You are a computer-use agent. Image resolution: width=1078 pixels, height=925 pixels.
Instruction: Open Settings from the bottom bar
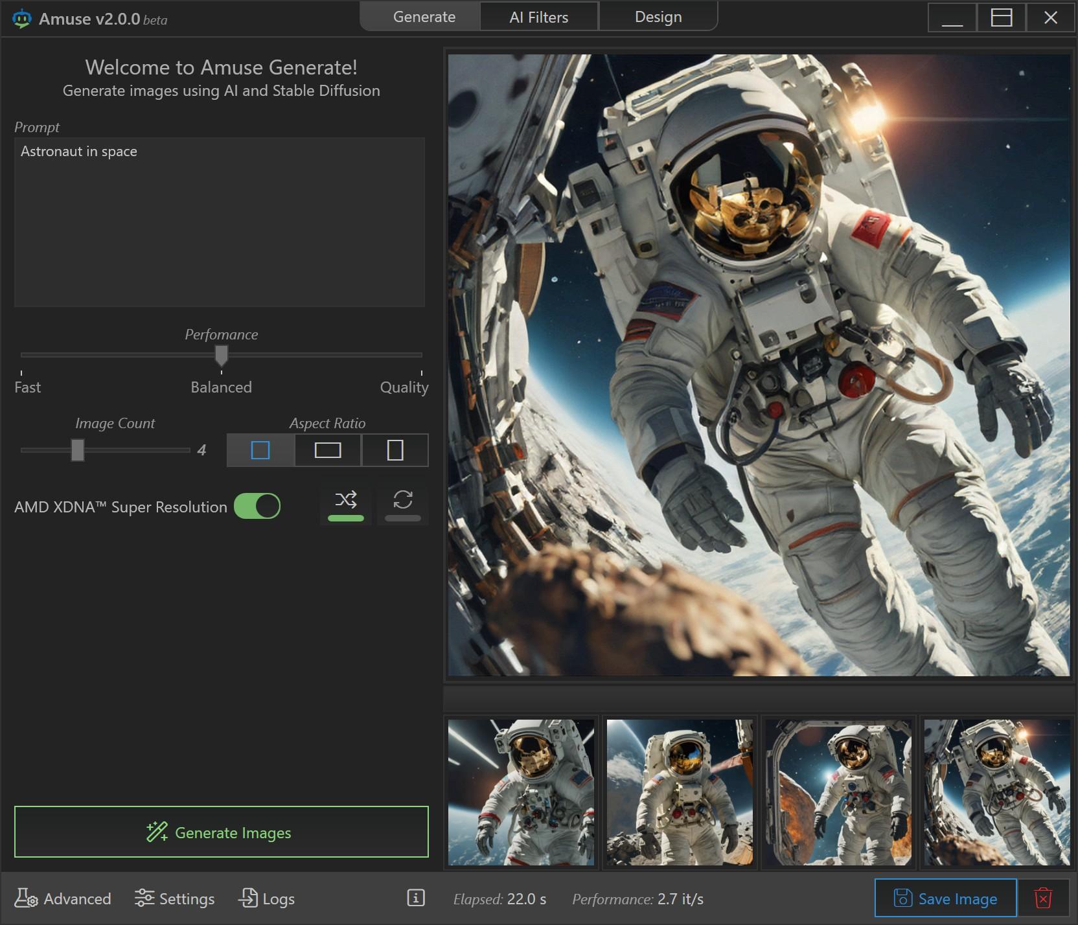pyautogui.click(x=175, y=898)
